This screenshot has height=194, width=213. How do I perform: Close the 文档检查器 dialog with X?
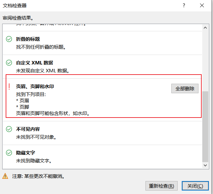point(202,5)
